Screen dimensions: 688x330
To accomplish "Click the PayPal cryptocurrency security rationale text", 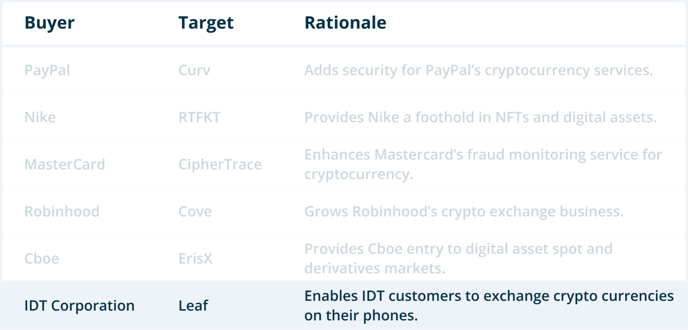I will click(x=478, y=71).
